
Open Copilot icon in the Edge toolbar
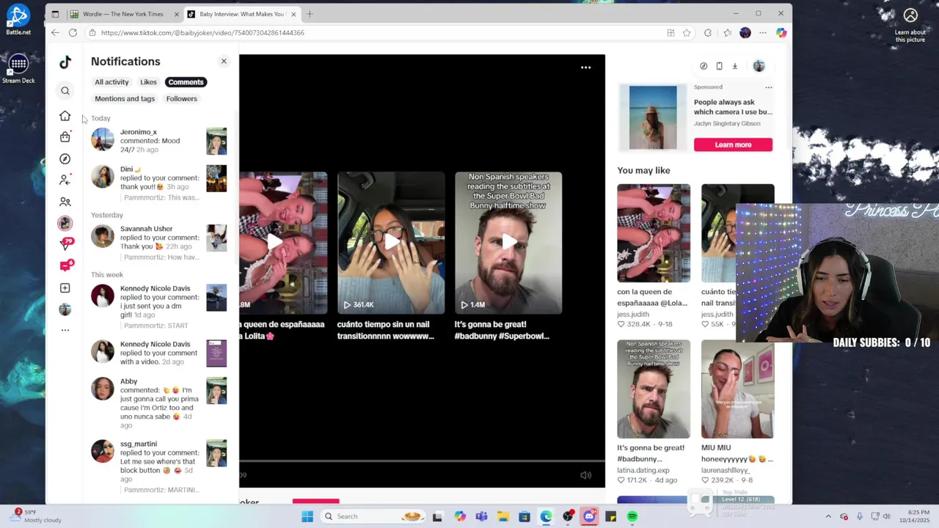point(781,33)
